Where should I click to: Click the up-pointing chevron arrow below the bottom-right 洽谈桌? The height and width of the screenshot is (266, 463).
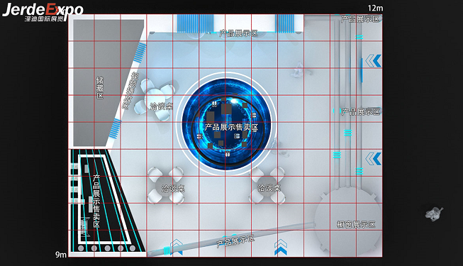(x=281, y=248)
